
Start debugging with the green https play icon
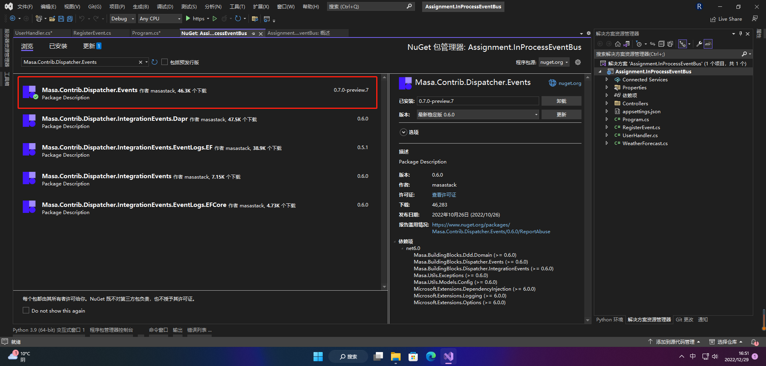coord(188,19)
